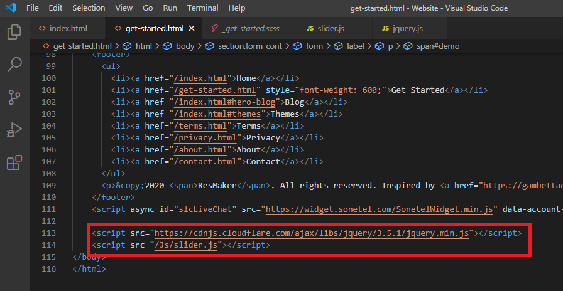The width and height of the screenshot is (563, 291).
Task: Click the Themes text on line 103
Action: [285, 114]
